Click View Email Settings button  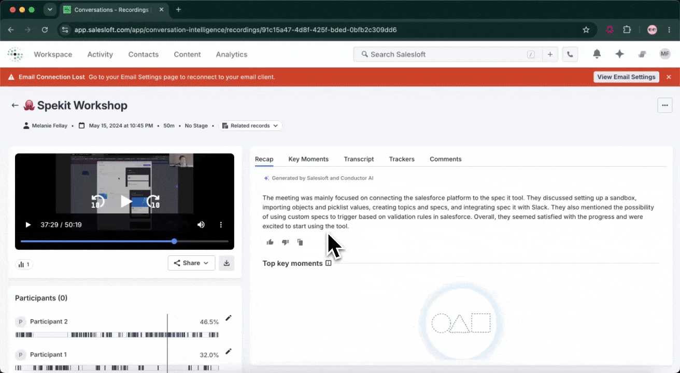(x=626, y=77)
